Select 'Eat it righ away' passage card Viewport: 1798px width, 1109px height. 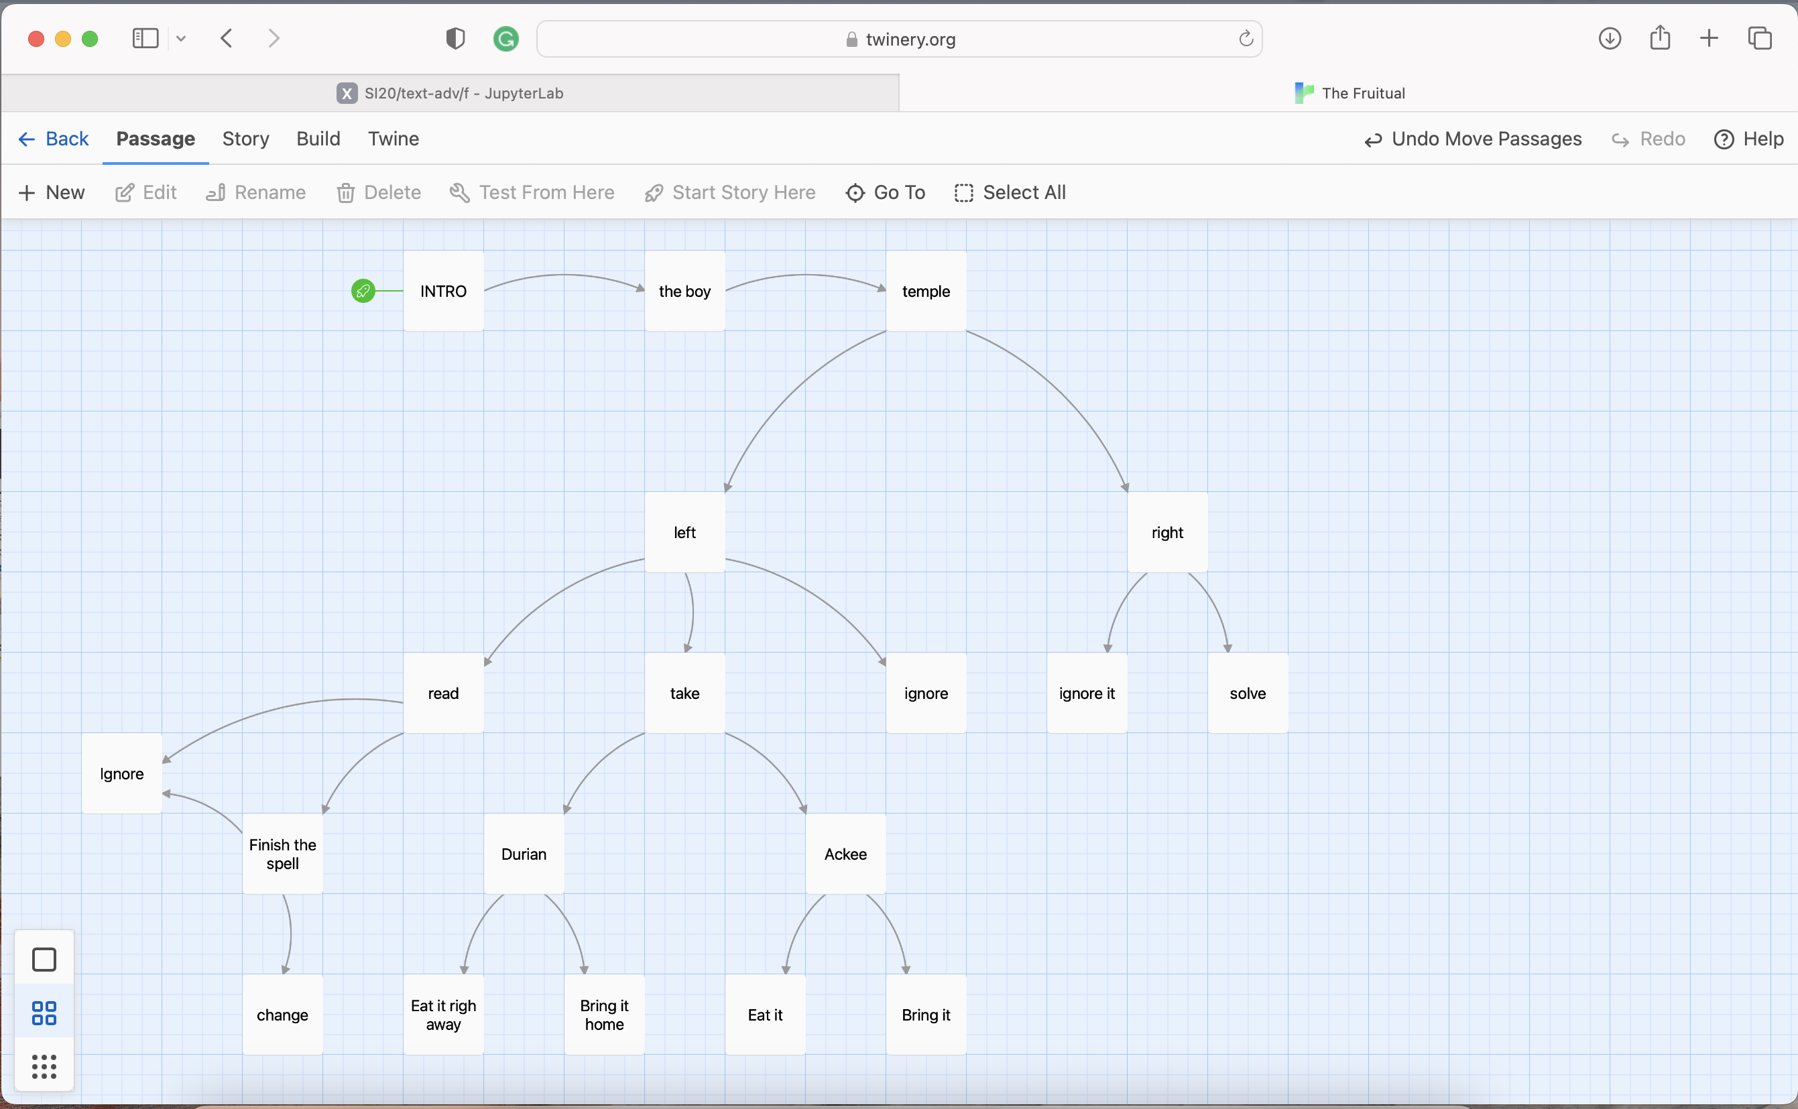pos(443,1015)
